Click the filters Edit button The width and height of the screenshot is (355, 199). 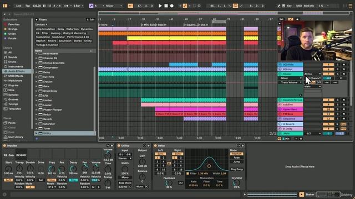pyautogui.click(x=90, y=20)
